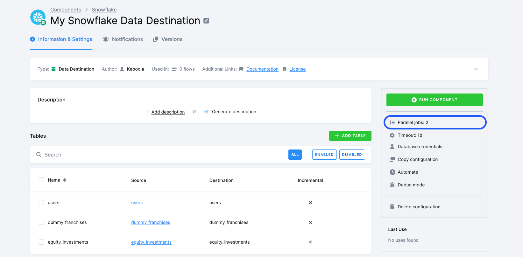Click the Add description link
523x257 pixels.
coord(168,112)
